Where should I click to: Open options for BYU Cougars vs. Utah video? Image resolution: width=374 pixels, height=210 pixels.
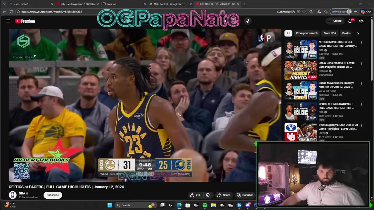[361, 126]
